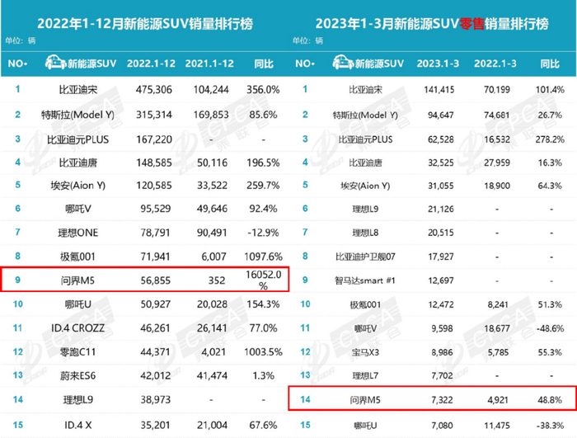
Task: Click the 2021.1-12 column header
Action: pos(209,64)
